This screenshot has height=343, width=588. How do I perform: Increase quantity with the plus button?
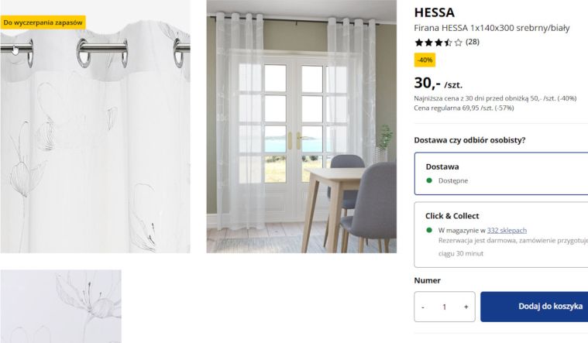pyautogui.click(x=466, y=307)
